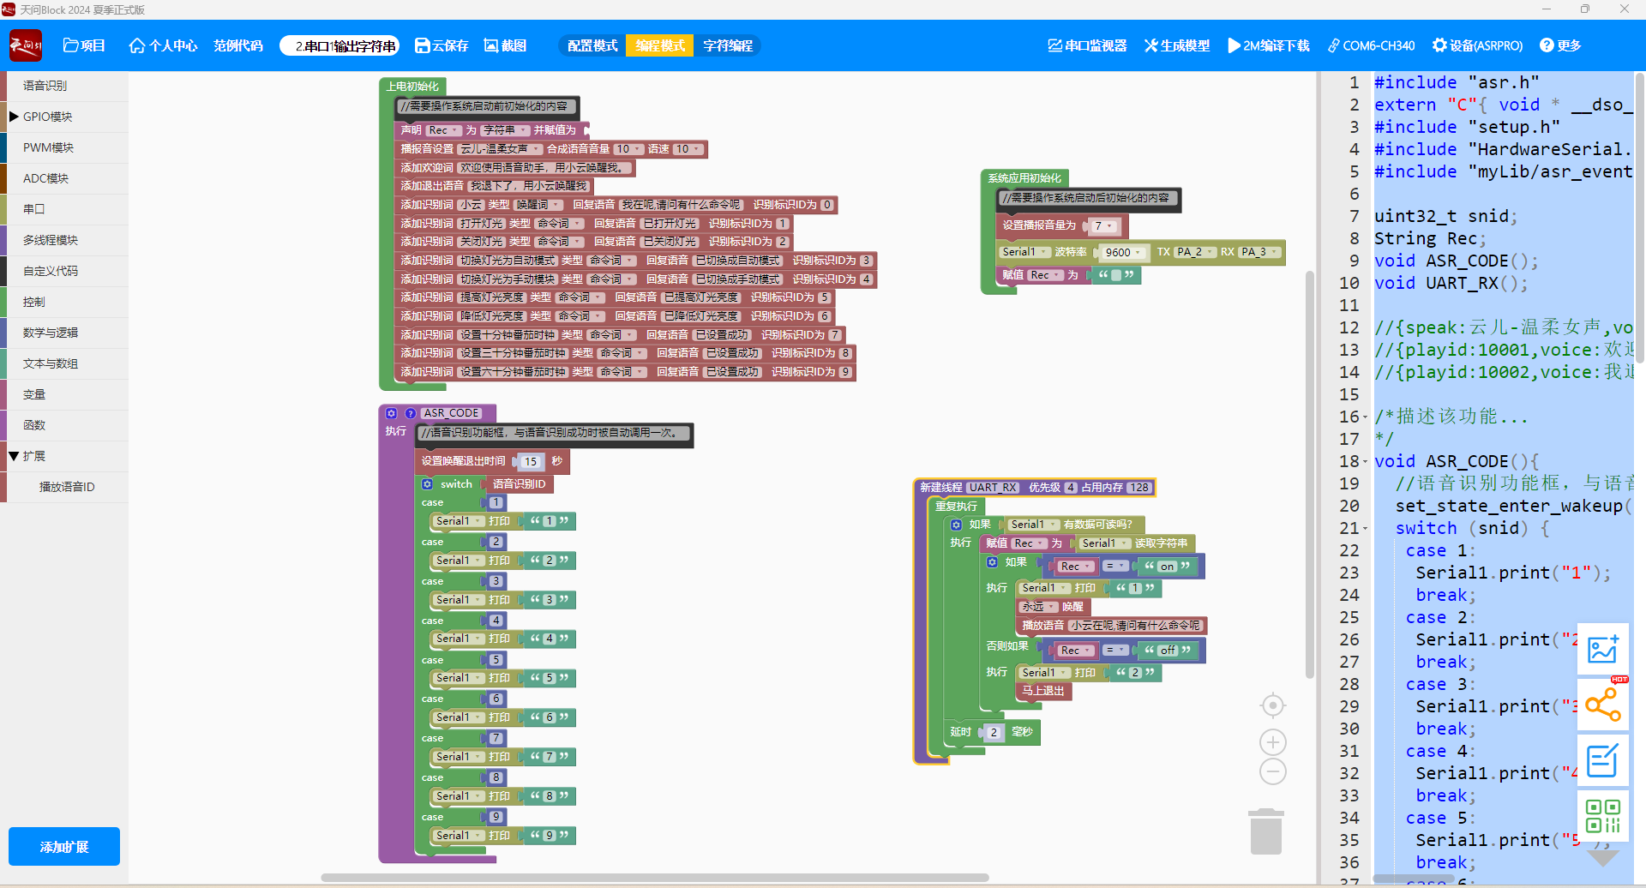Click the generate model icon
1646x888 pixels.
1176,45
